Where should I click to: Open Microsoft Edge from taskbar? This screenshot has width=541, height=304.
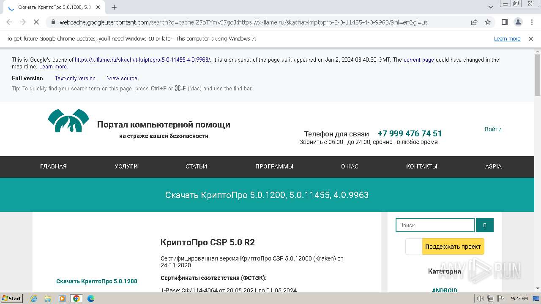90,299
